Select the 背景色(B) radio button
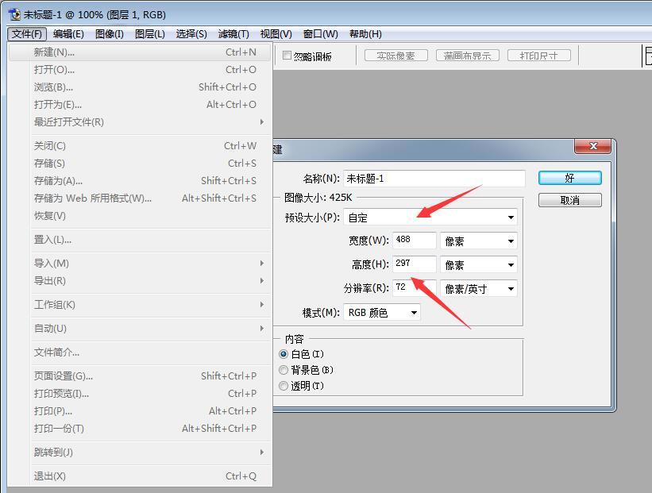 284,370
